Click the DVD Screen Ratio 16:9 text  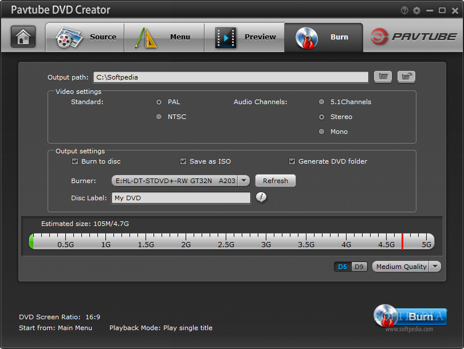point(60,317)
